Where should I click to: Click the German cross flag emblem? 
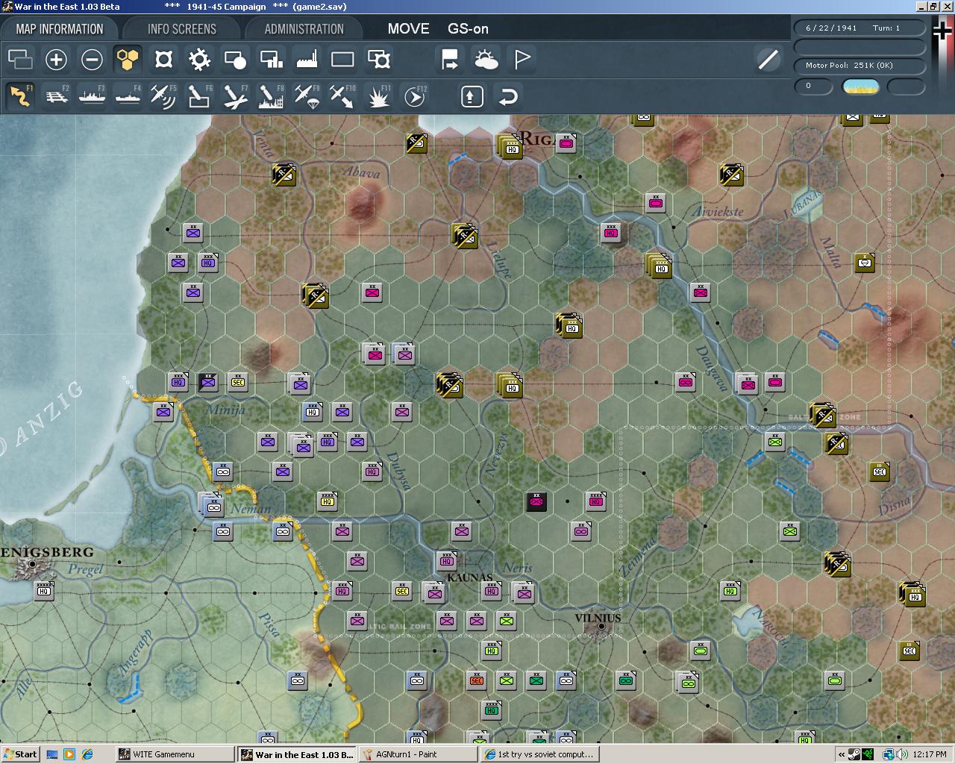point(943,32)
